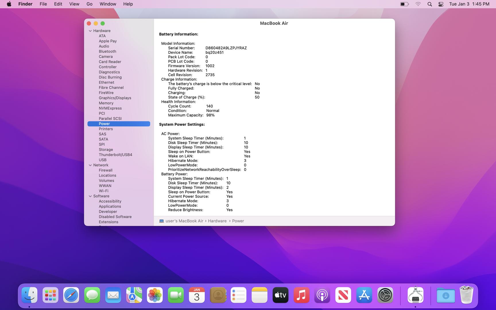
Task: Open the Window menu
Action: click(x=108, y=4)
